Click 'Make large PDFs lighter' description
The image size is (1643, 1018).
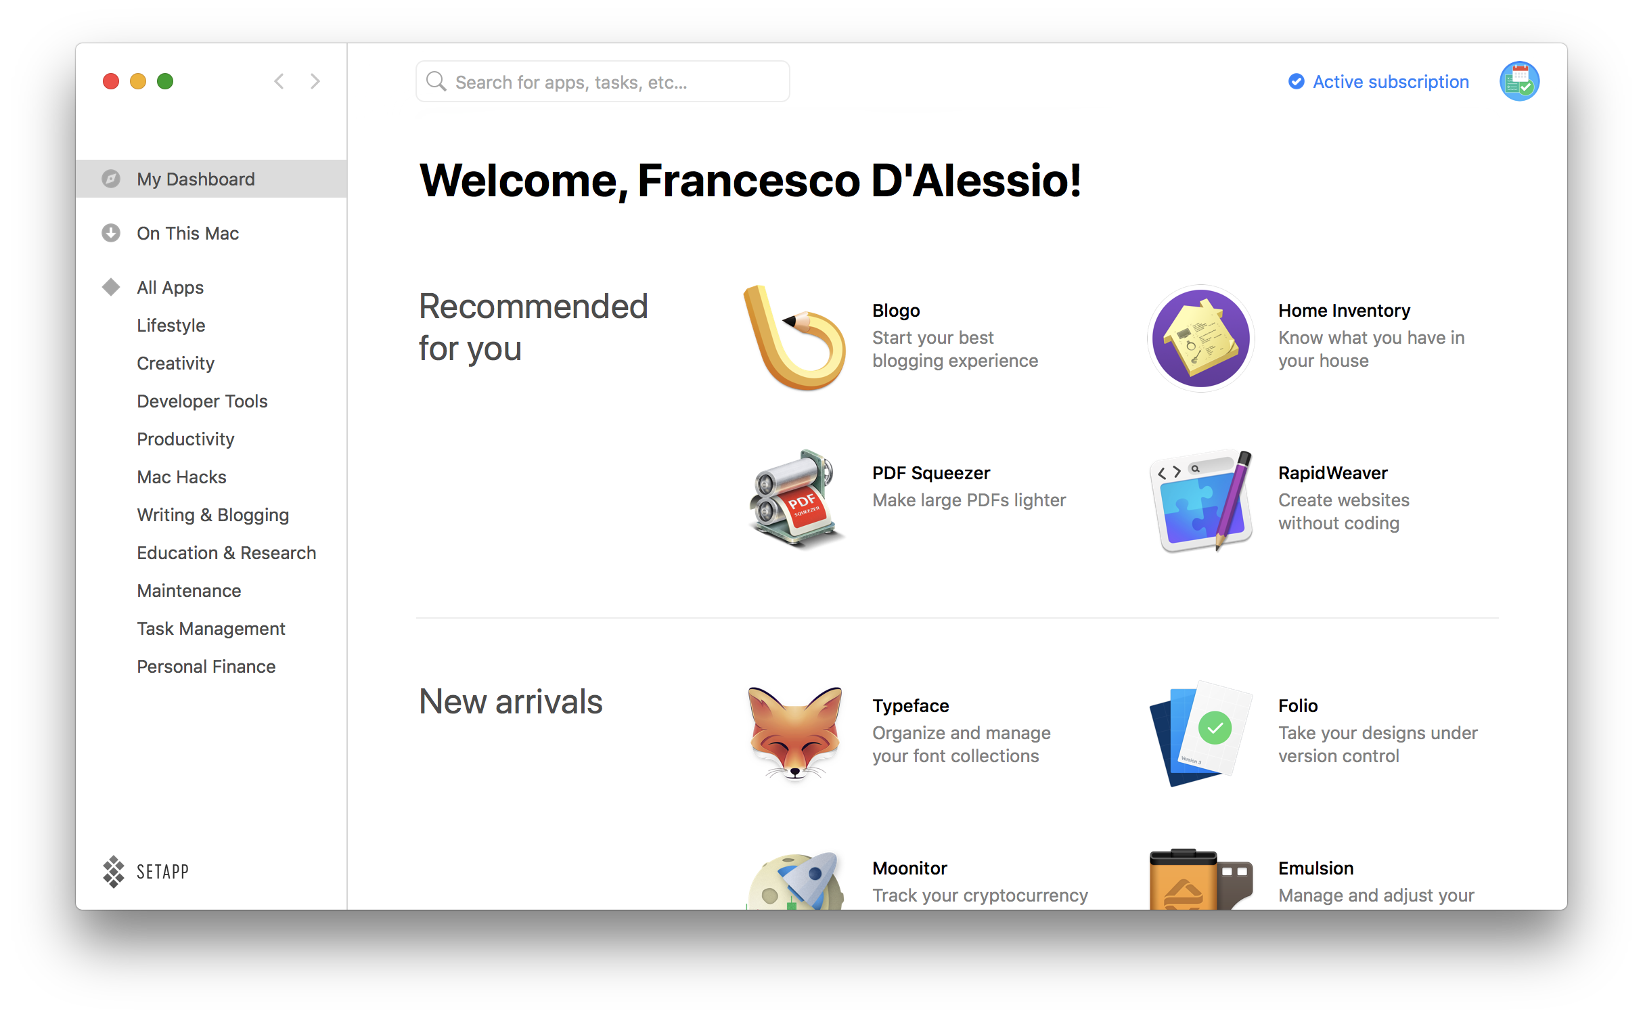[x=969, y=500]
